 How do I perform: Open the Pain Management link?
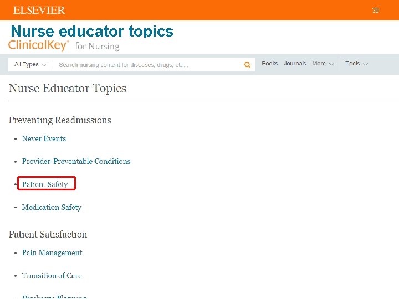click(52, 252)
